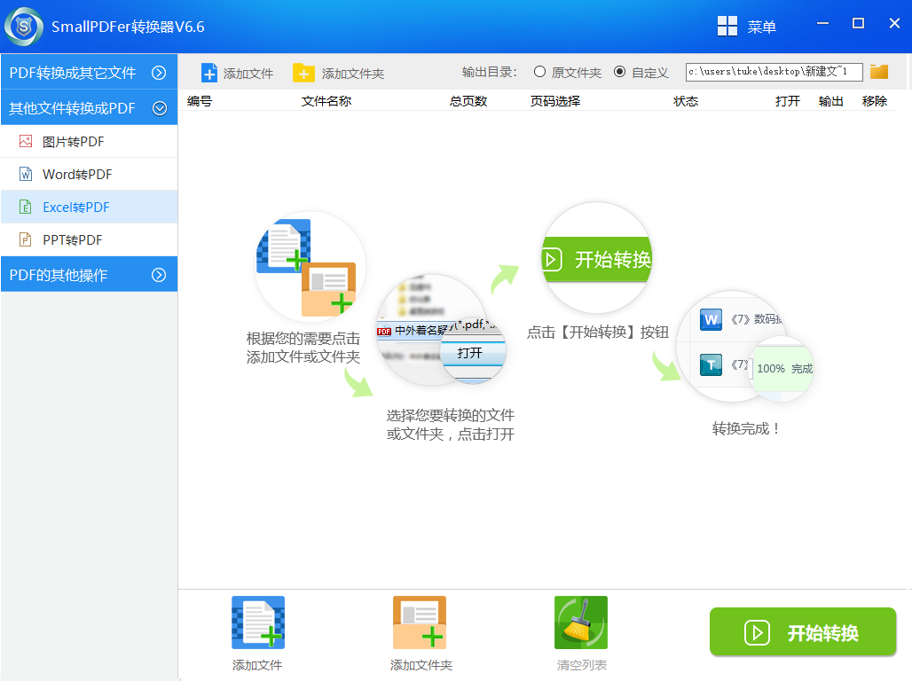
Task: Click the green 开始转换 button
Action: pyautogui.click(x=802, y=631)
